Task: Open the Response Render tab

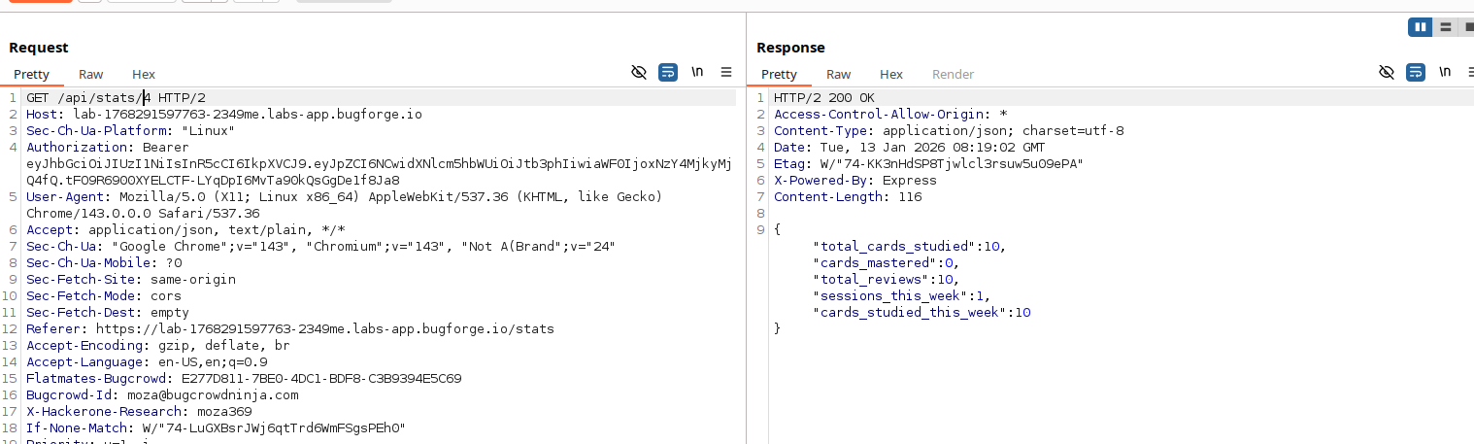Action: [x=953, y=74]
